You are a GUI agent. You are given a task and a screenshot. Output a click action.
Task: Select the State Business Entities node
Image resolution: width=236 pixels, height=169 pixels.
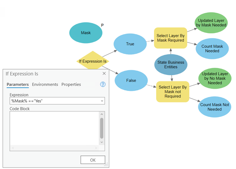click(x=171, y=65)
